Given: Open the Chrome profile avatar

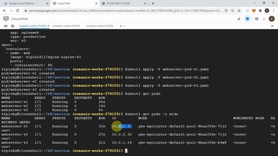Looking at the screenshot, I should pyautogui.click(x=267, y=10).
